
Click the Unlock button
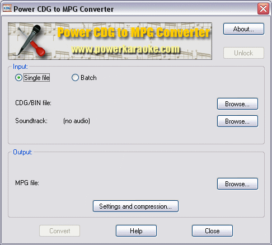[243, 53]
